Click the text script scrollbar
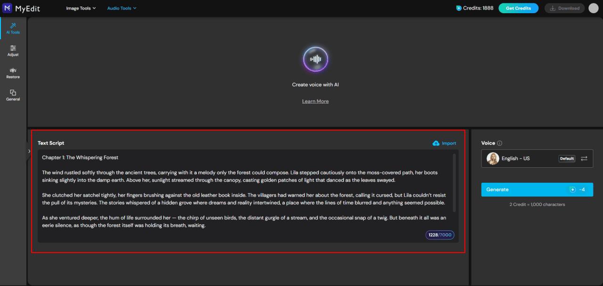Image resolution: width=603 pixels, height=286 pixels. (454, 182)
